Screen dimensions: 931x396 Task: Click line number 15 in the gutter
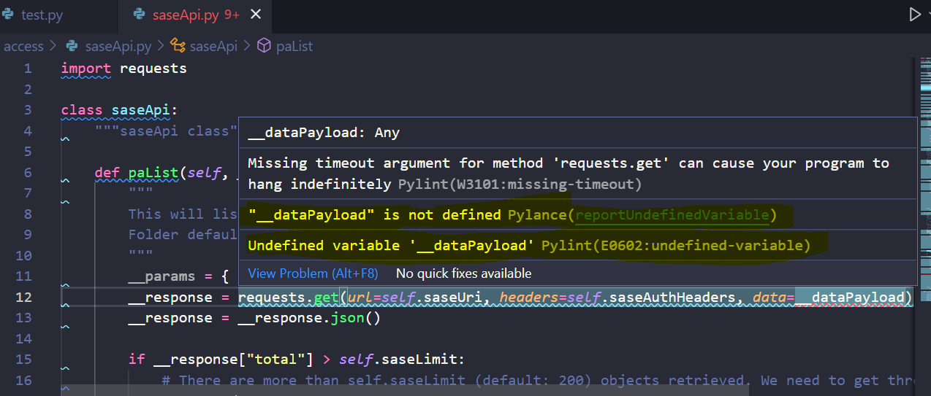(23, 359)
